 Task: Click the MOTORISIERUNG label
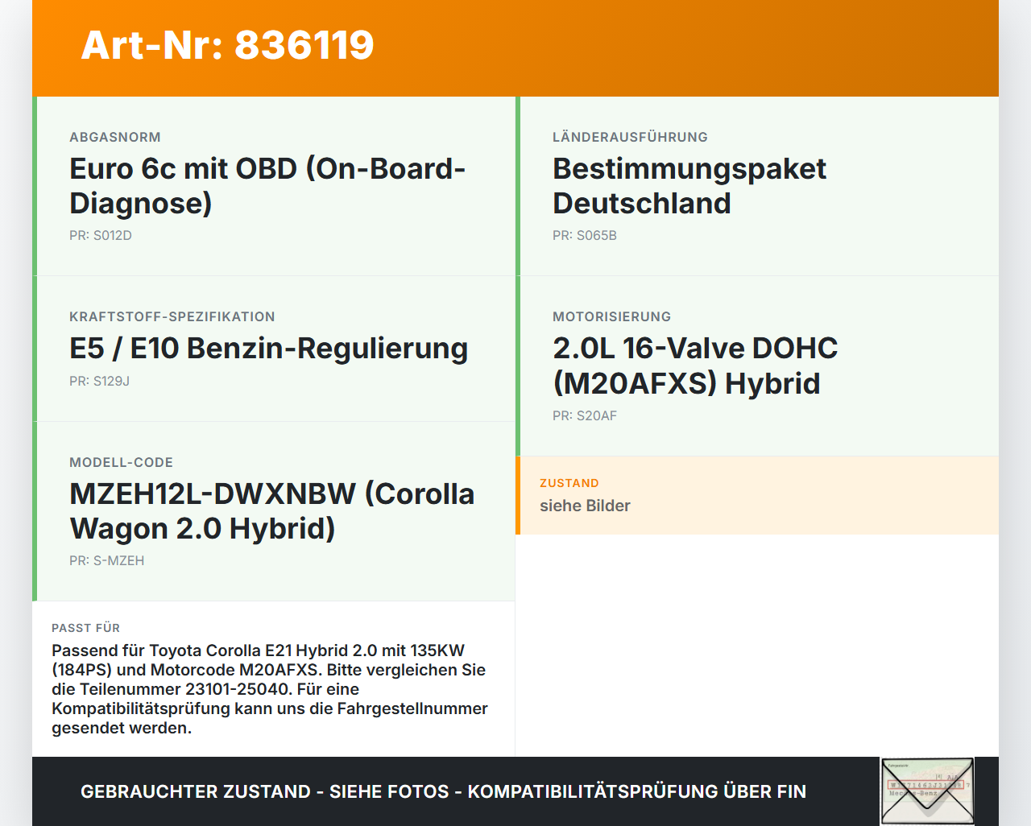click(612, 317)
